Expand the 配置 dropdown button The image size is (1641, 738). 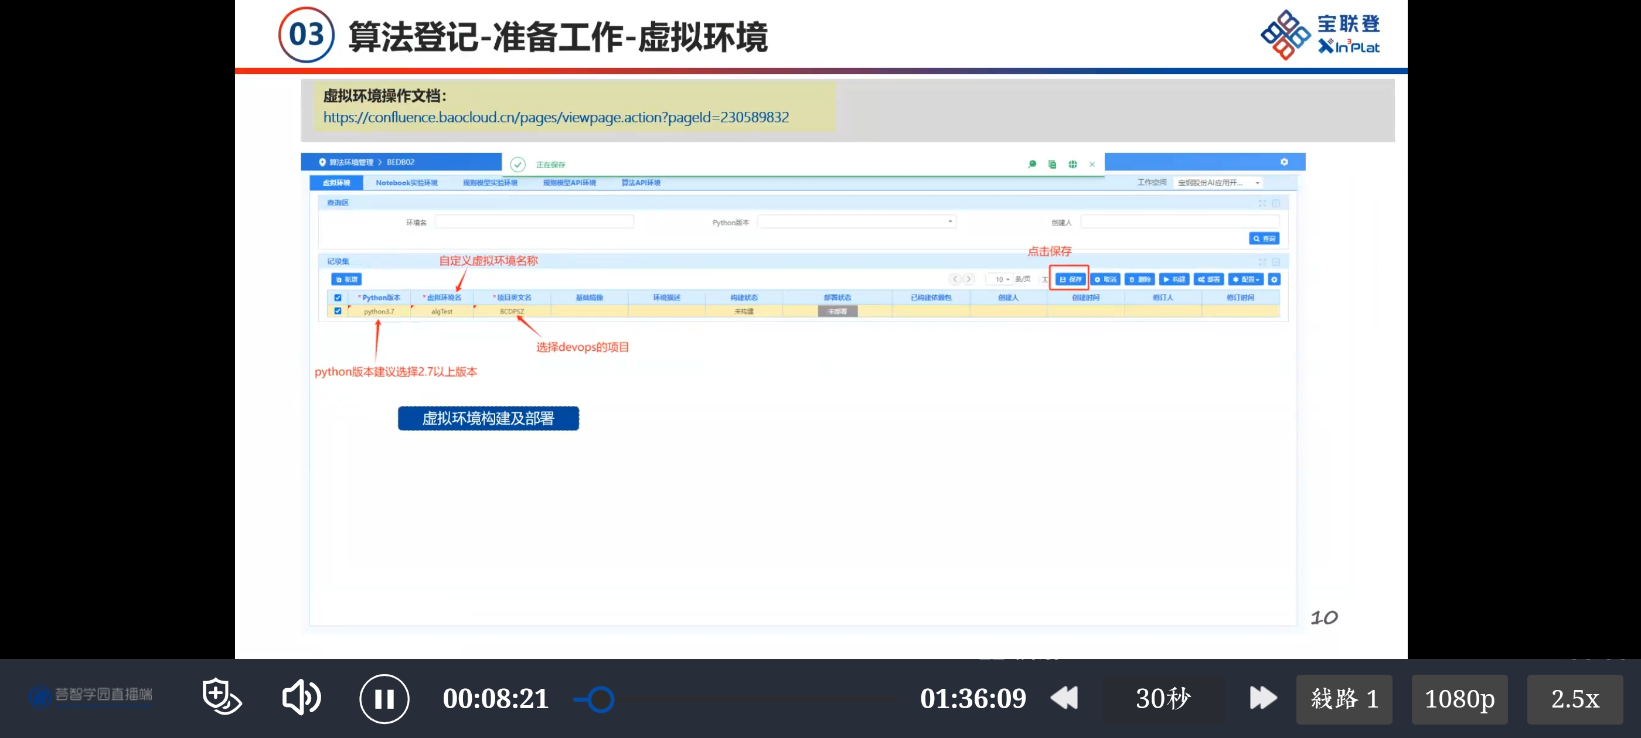(x=1245, y=279)
